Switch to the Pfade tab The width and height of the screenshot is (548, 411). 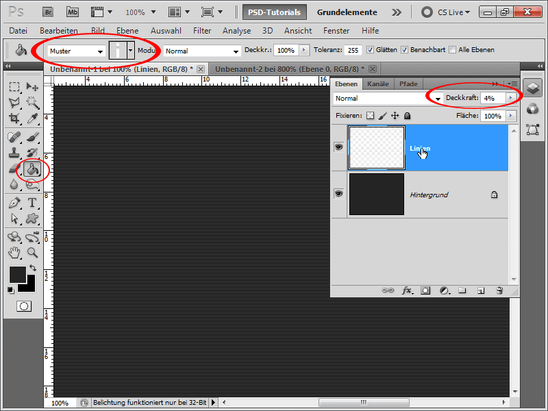point(408,84)
